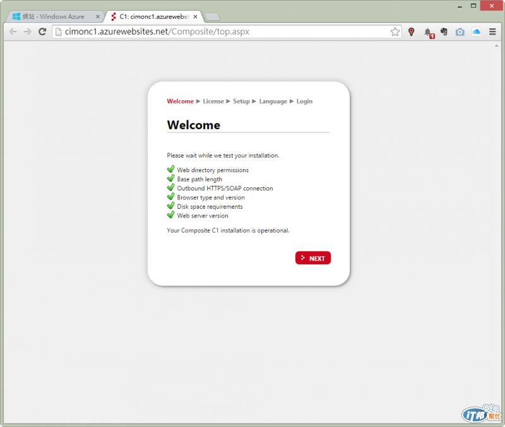Click the browser forward arrow

click(x=28, y=32)
